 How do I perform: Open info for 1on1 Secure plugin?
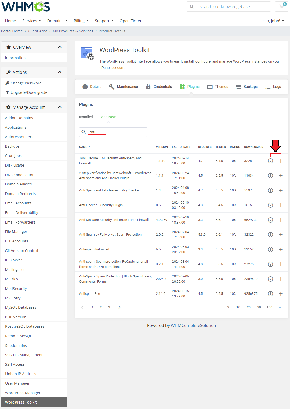click(270, 161)
